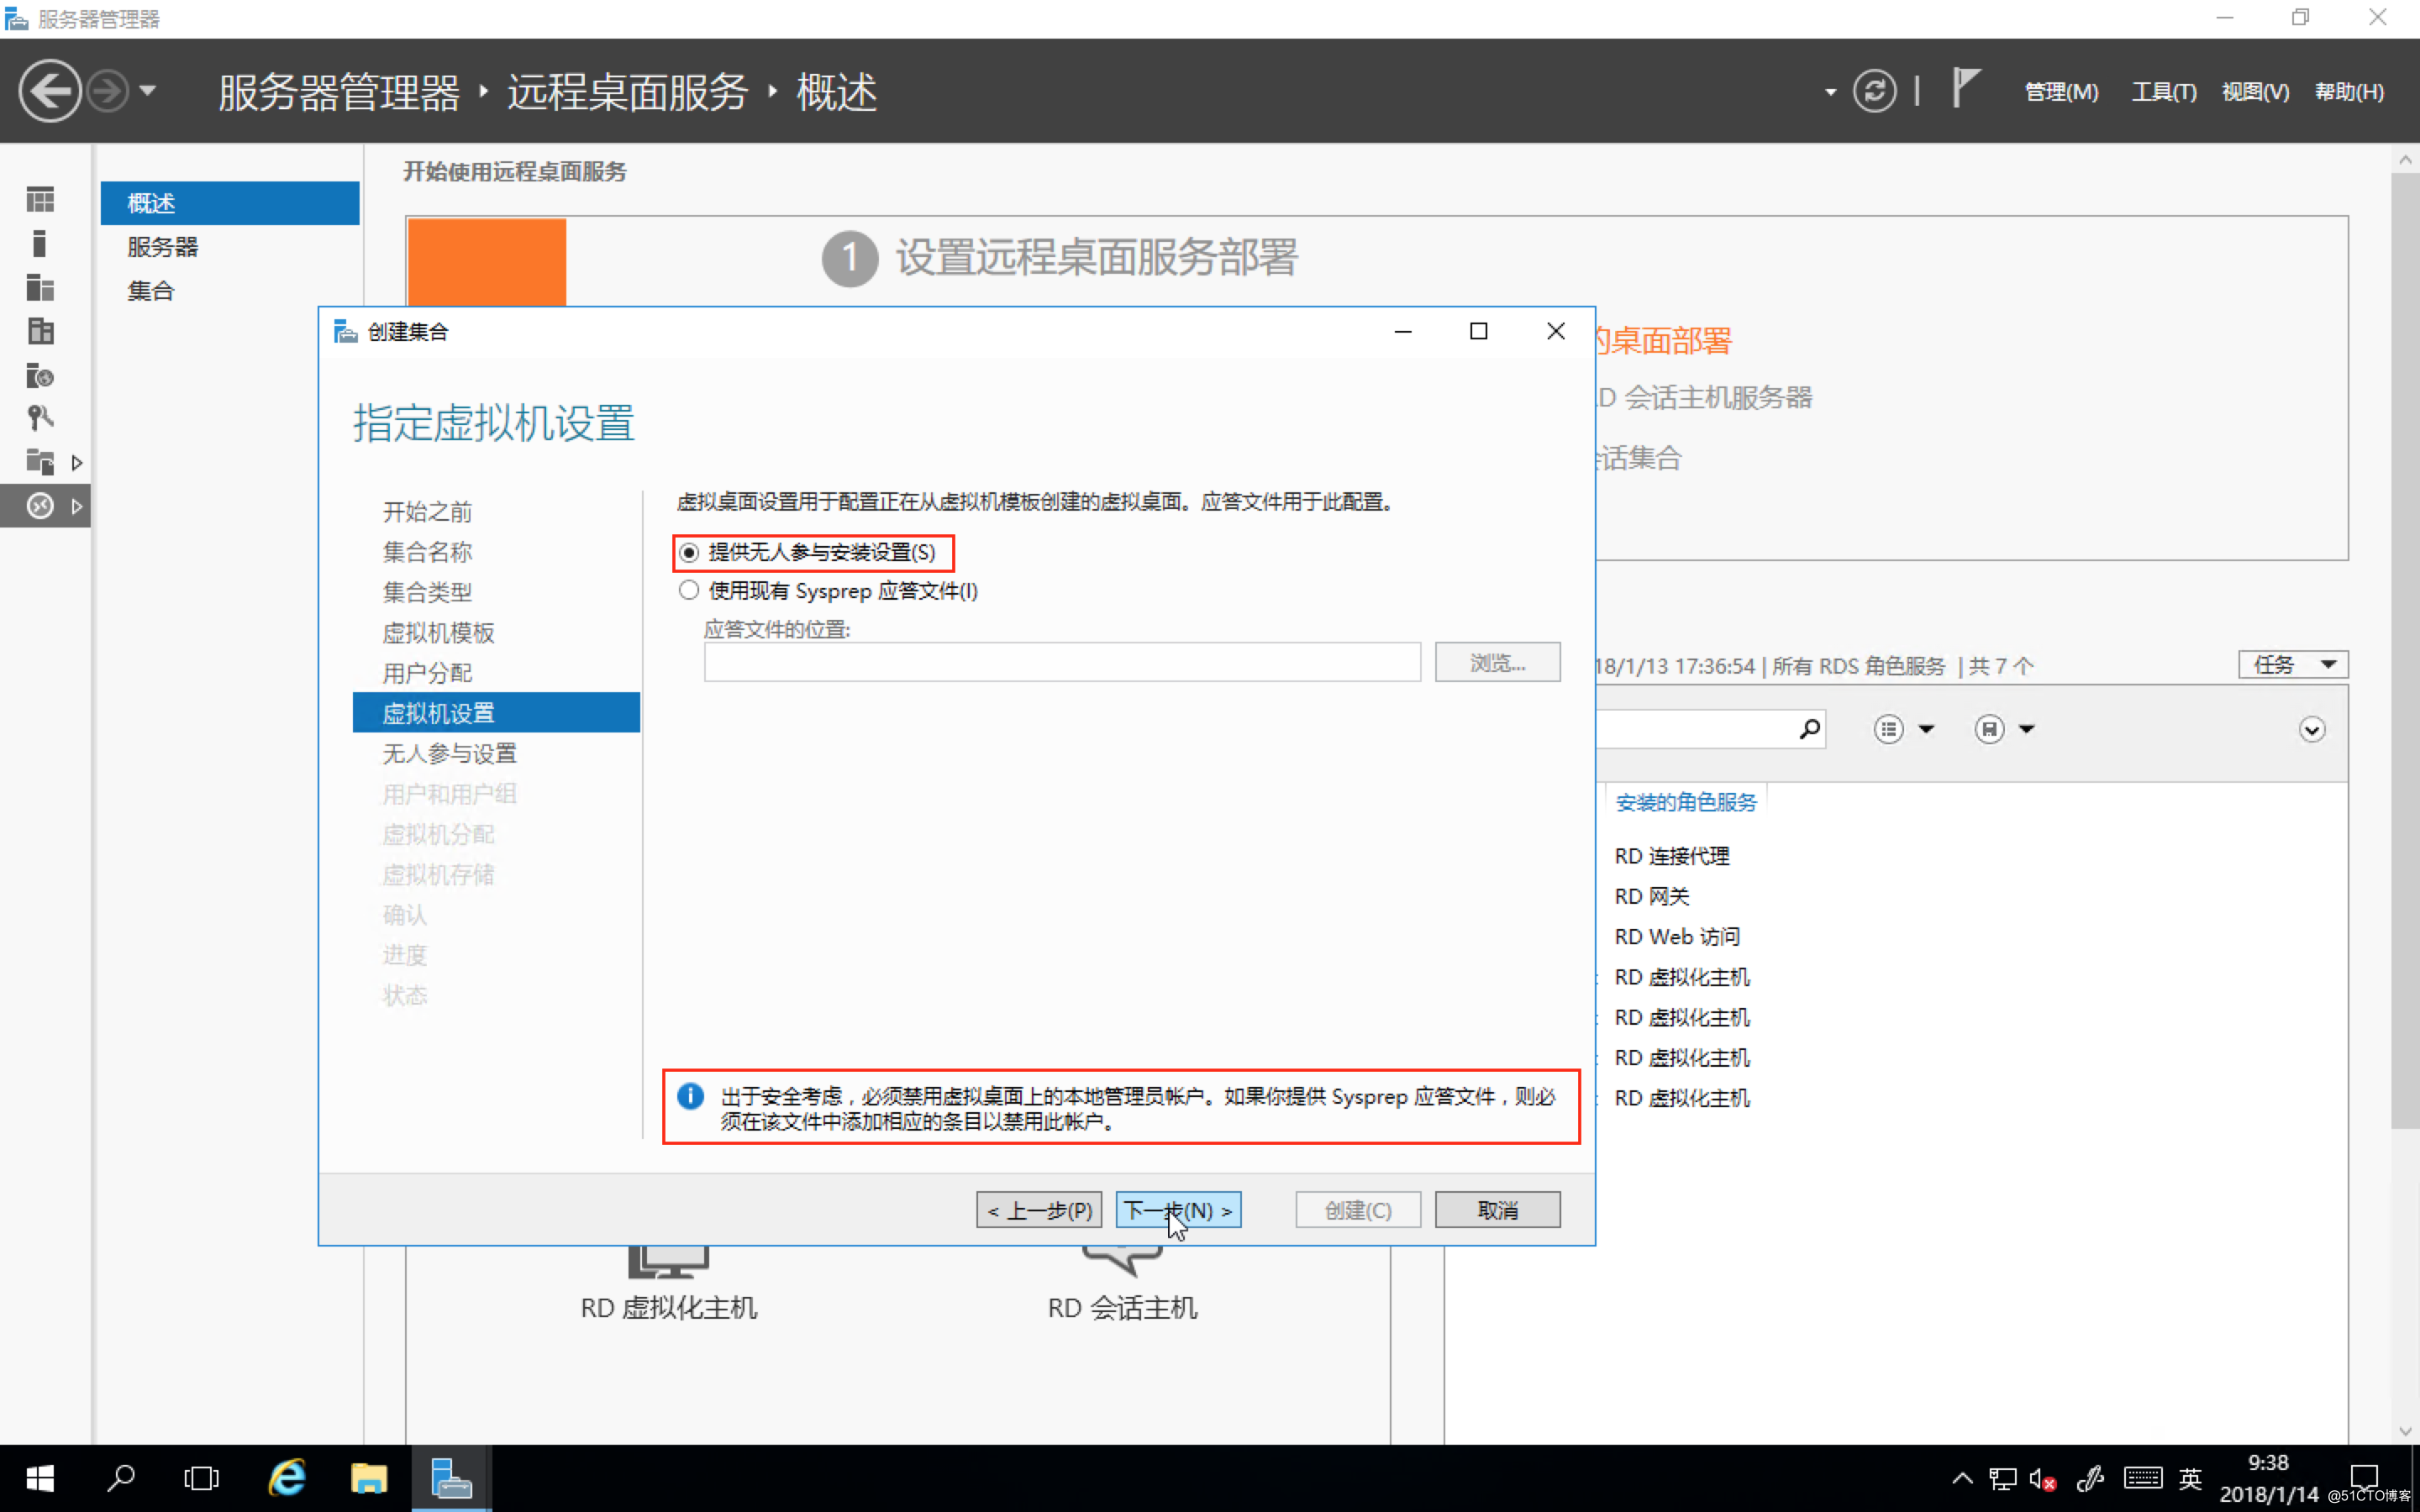The height and width of the screenshot is (1512, 2420).
Task: Click the search magnifier in server filter
Action: (1809, 729)
